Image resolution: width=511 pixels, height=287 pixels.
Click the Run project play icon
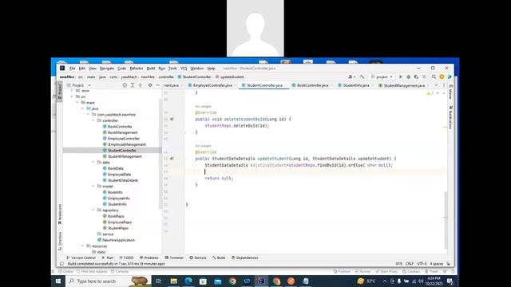coord(401,77)
